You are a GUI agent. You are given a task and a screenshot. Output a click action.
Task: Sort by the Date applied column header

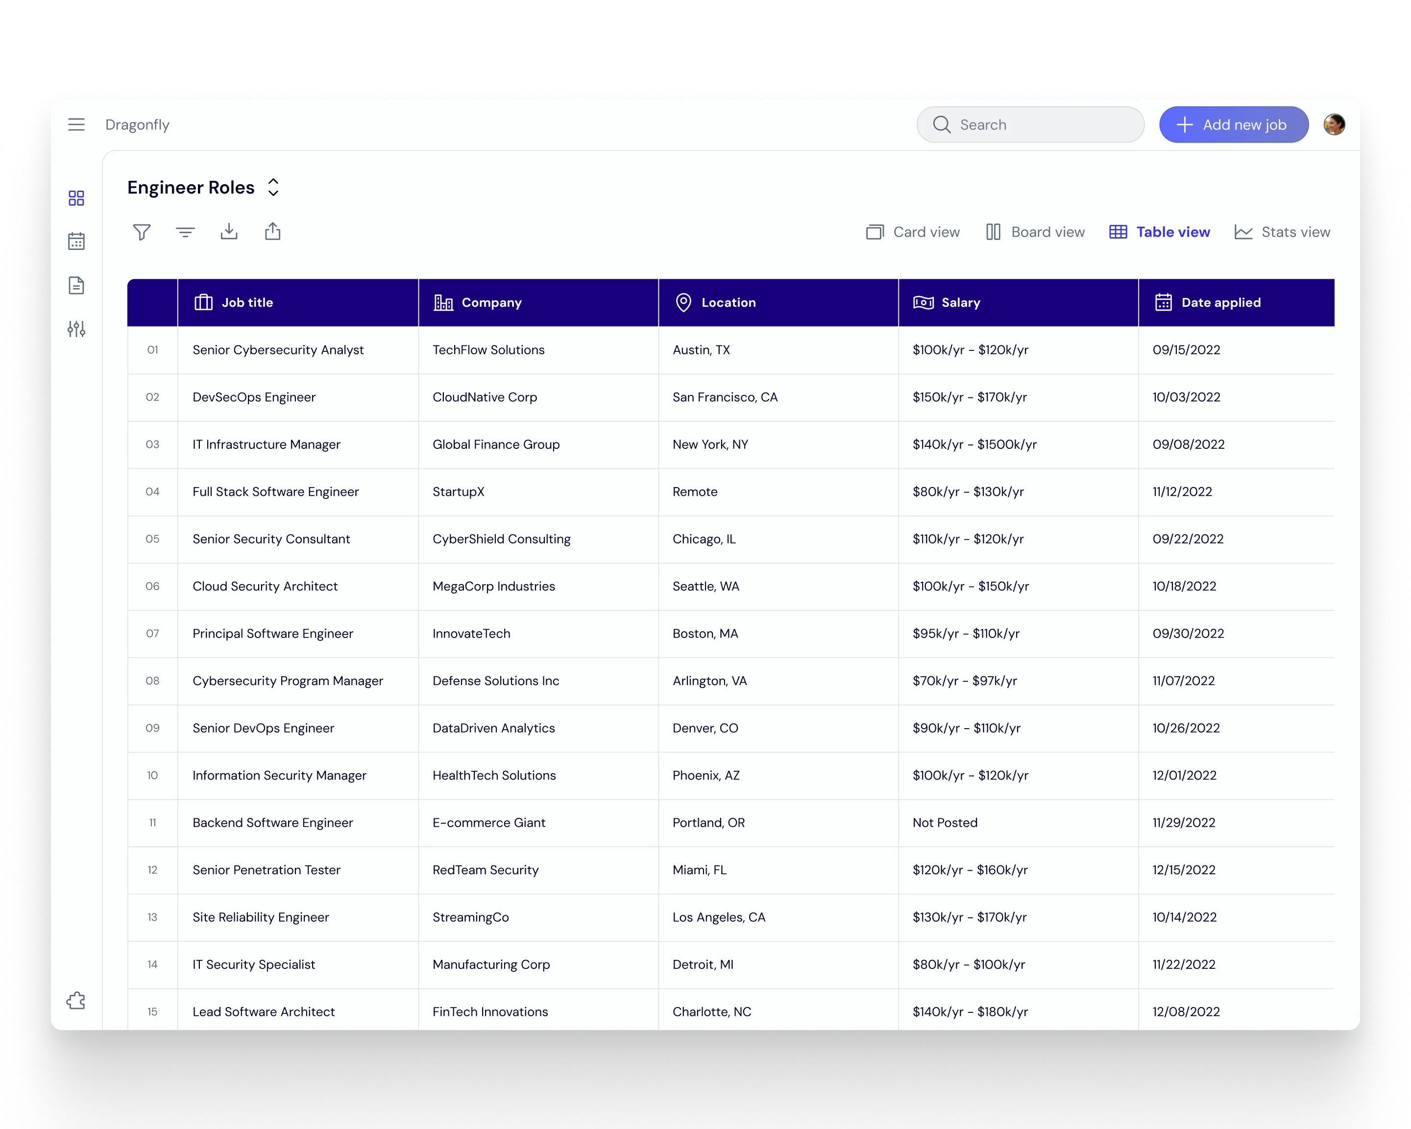tap(1220, 302)
